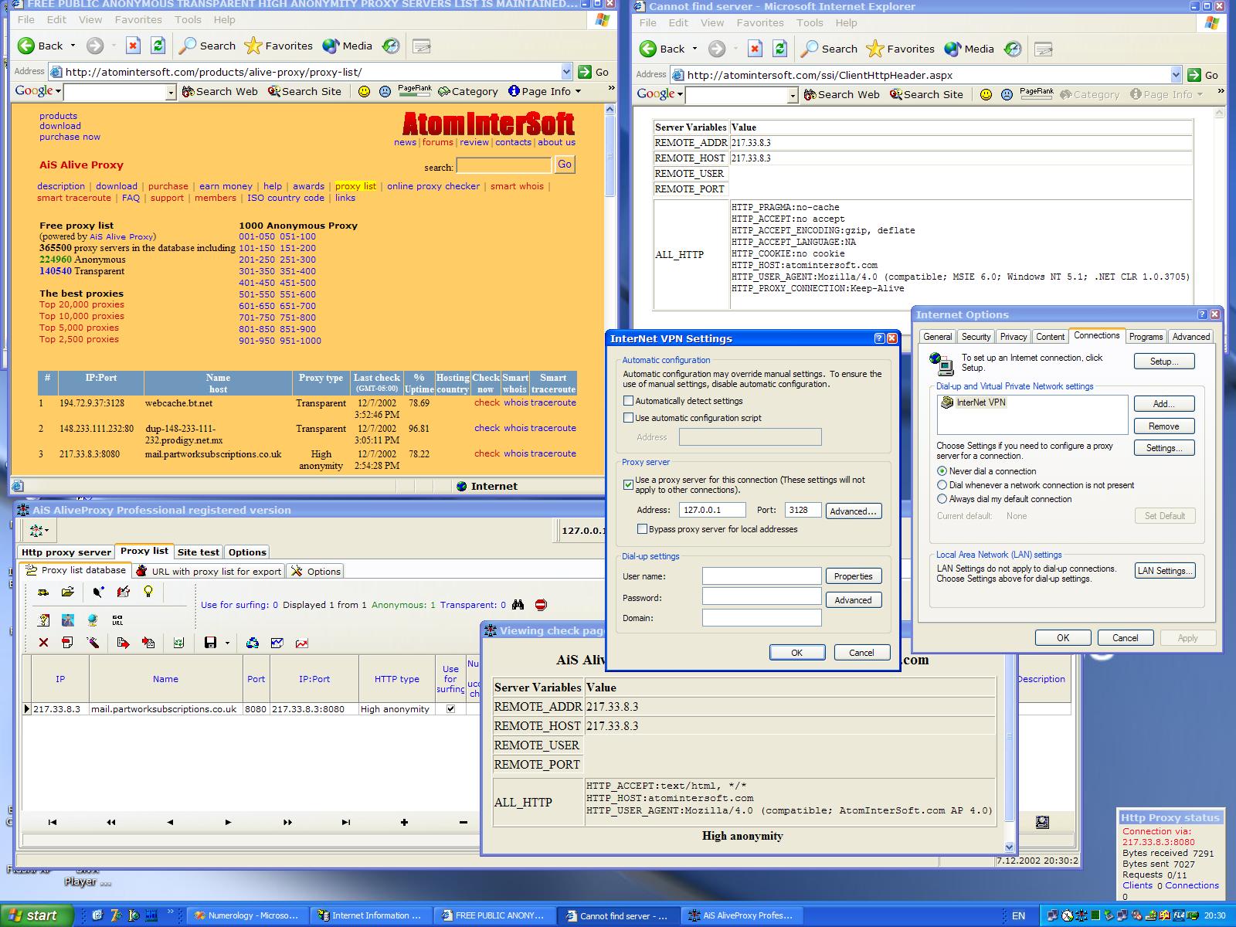
Task: Check Bypass proxy server for local addresses
Action: 643,529
